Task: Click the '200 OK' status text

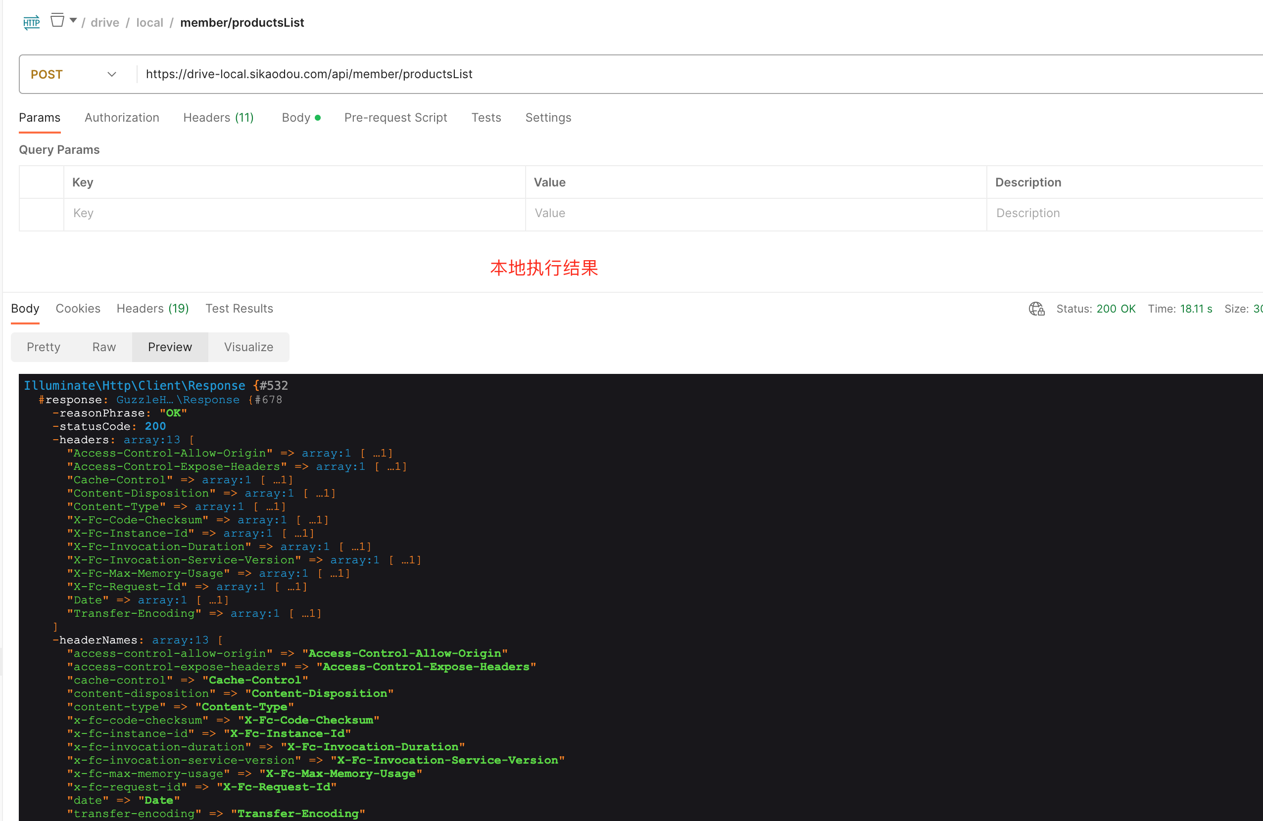Action: pyautogui.click(x=1116, y=309)
